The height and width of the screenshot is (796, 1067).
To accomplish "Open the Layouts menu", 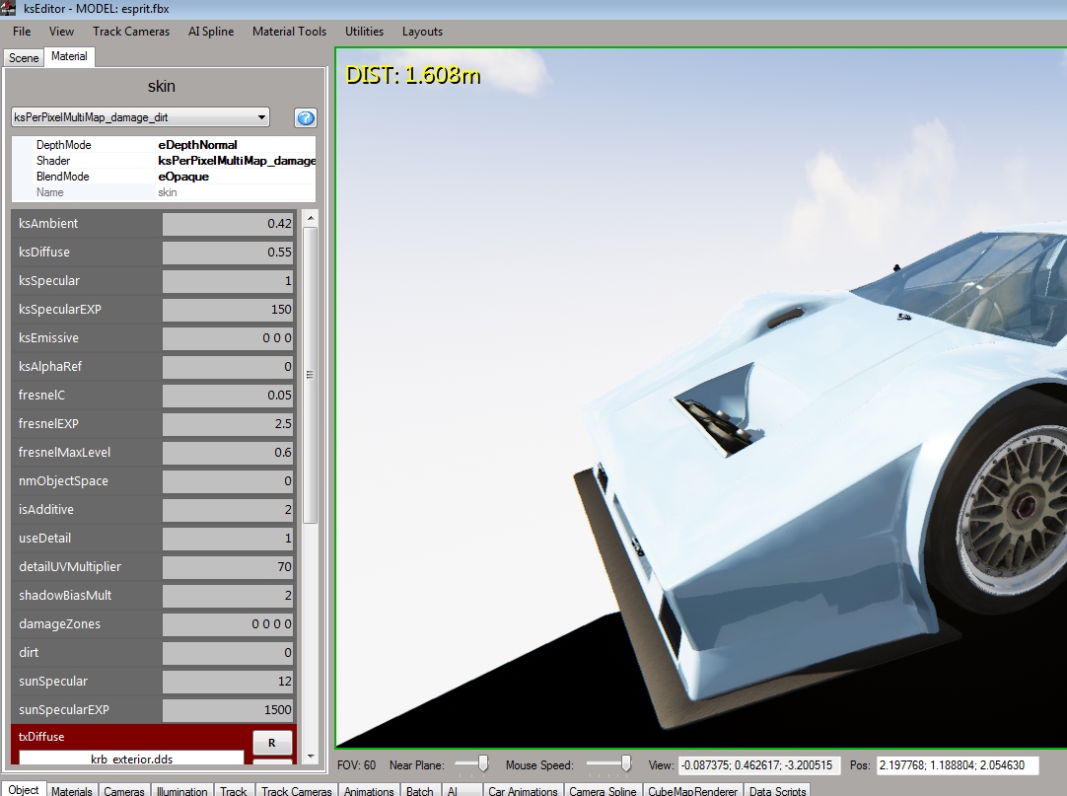I will 422,32.
